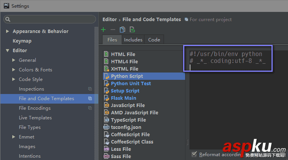
Task: Toggle the Reformat according to style checkbox
Action: [x=194, y=154]
